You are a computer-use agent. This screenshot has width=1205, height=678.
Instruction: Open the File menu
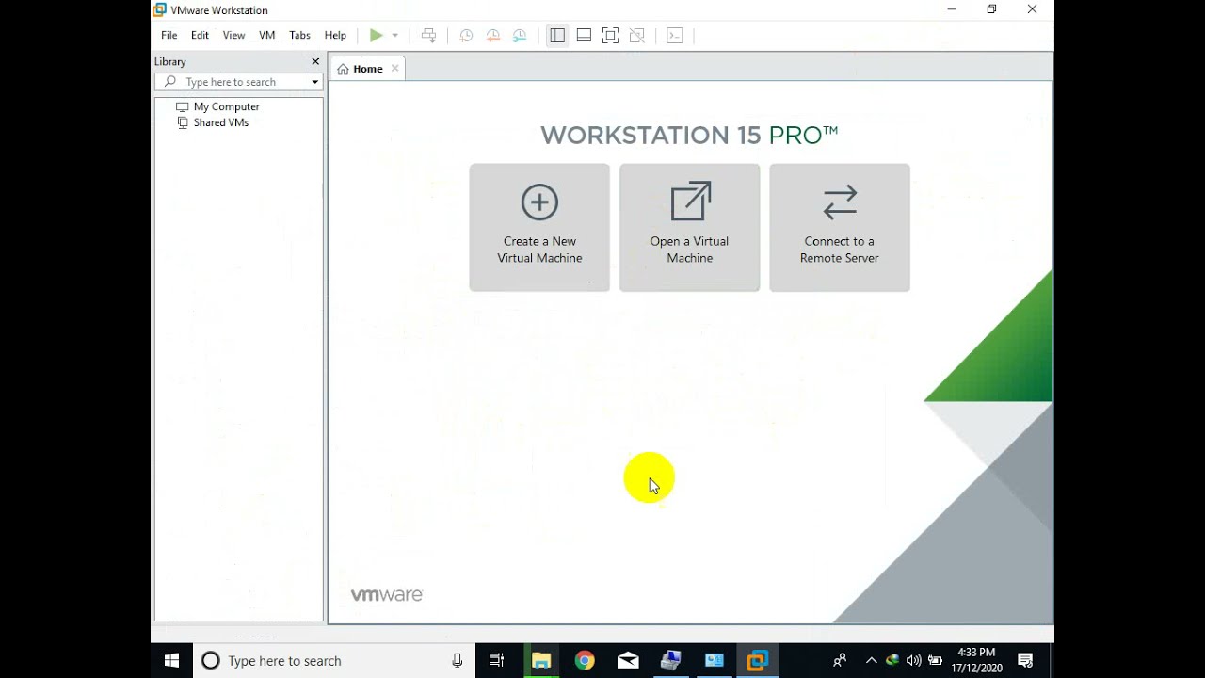coord(169,35)
